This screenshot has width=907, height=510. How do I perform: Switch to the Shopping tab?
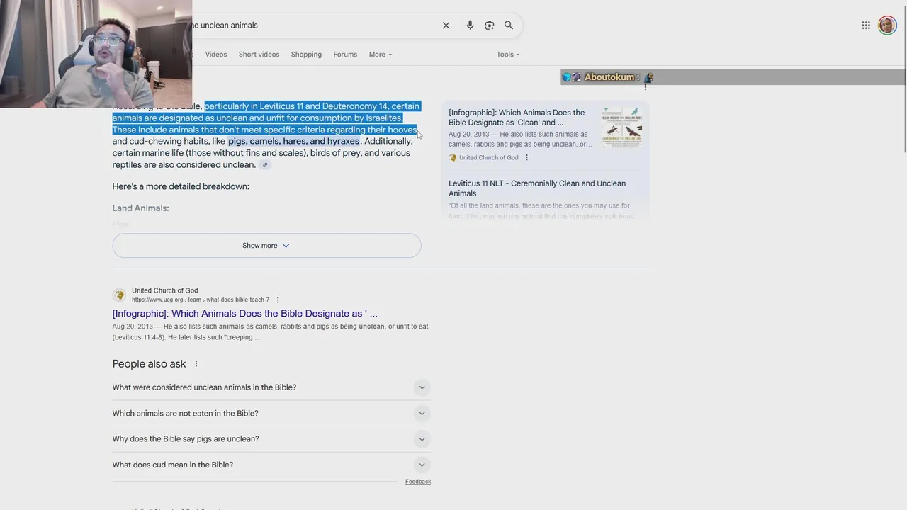pyautogui.click(x=306, y=55)
